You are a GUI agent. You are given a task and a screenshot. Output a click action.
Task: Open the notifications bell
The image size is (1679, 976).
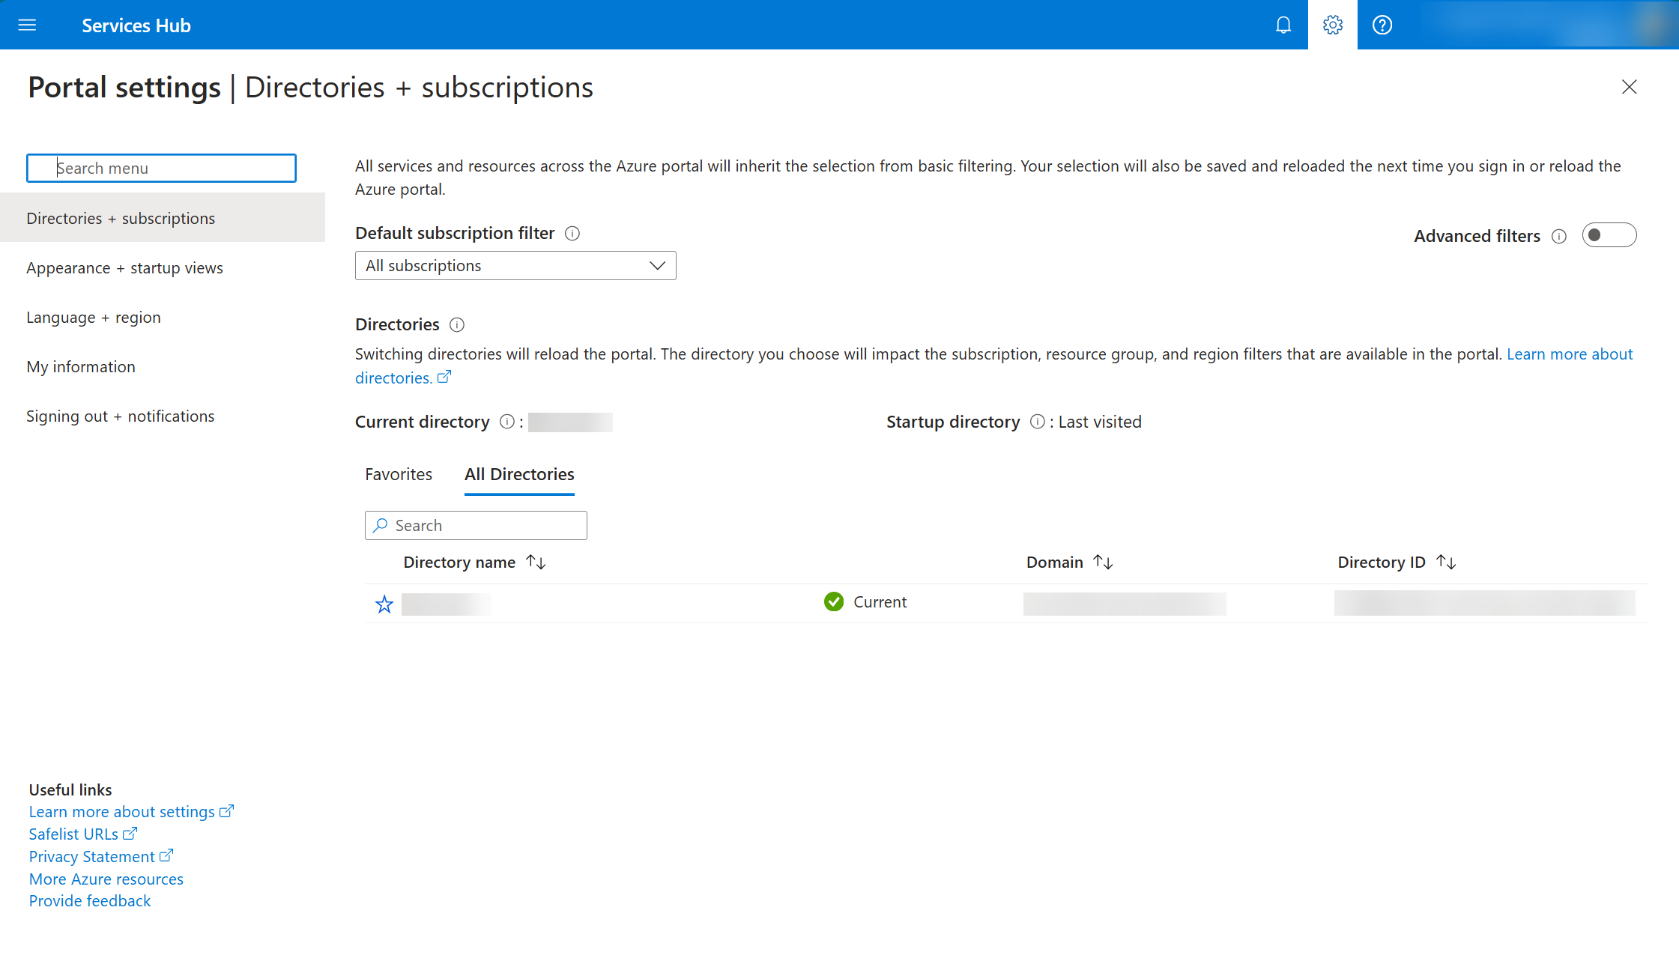(1283, 25)
